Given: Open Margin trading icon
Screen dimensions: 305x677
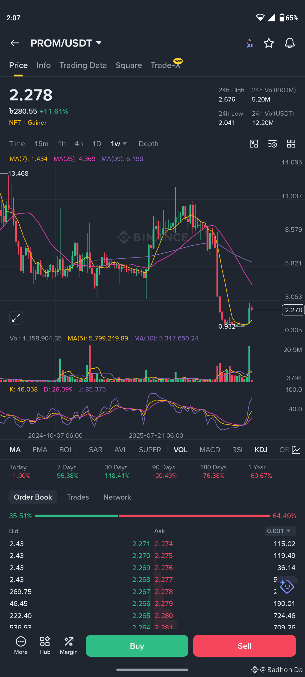Looking at the screenshot, I should [x=69, y=645].
